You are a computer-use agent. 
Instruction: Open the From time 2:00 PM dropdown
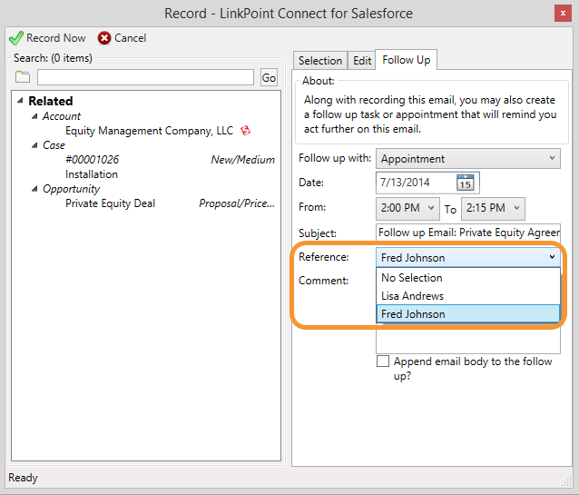pyautogui.click(x=407, y=208)
